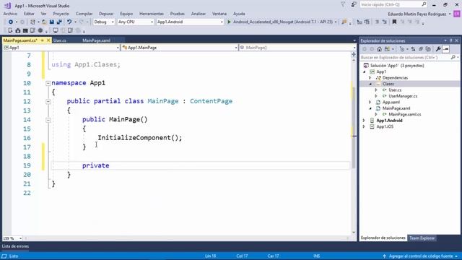The image size is (462, 260).
Task: Click the Collapse All icon in Solution Explorer
Action: click(x=421, y=49)
